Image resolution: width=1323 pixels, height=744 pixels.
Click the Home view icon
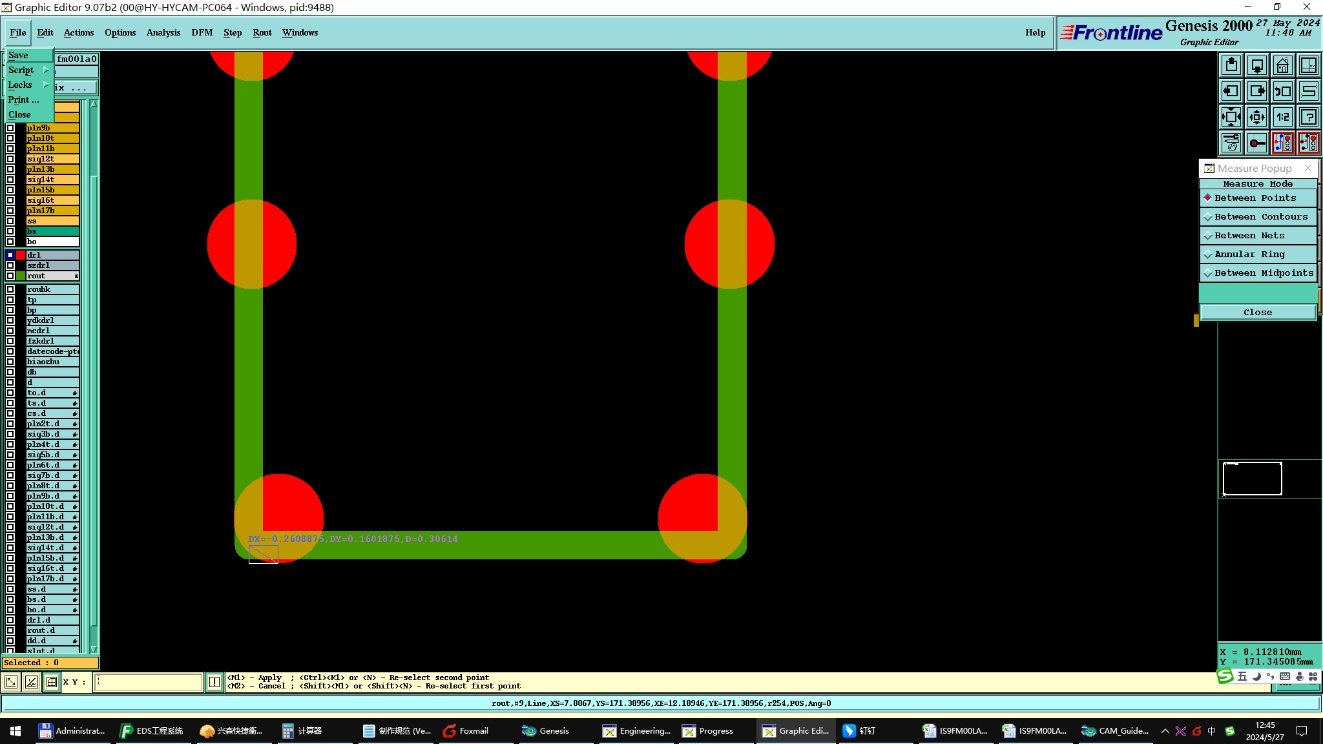coord(1282,65)
